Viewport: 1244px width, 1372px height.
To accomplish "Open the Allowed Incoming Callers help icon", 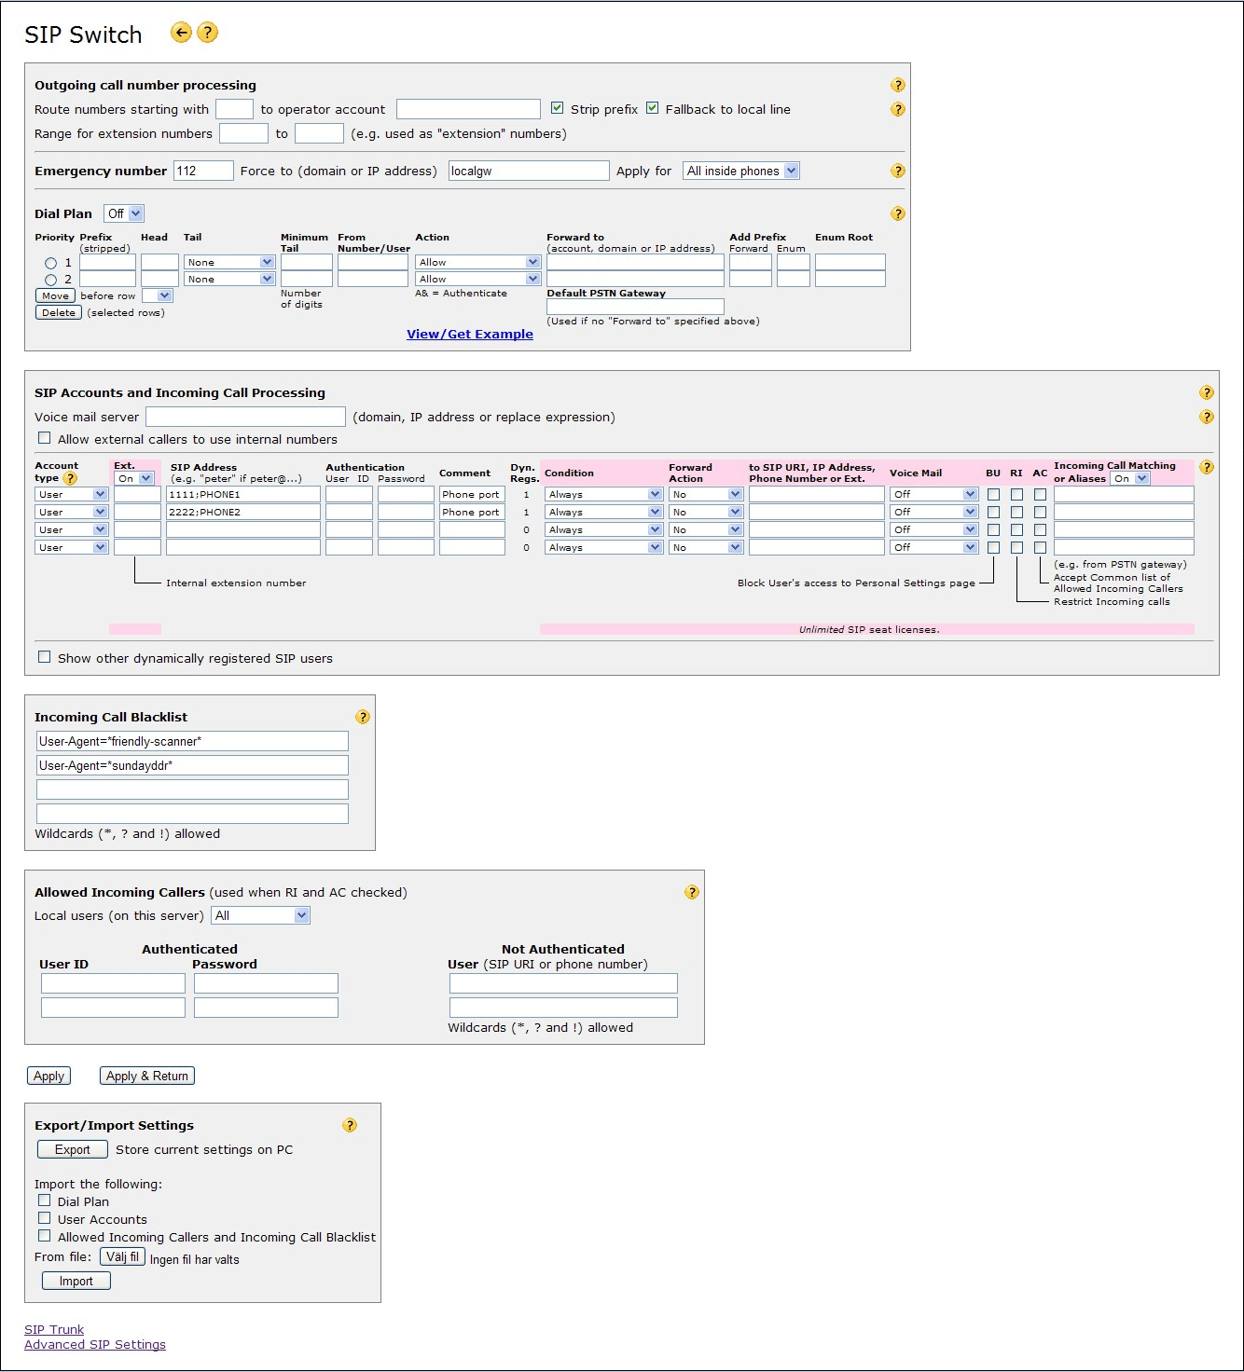I will point(691,892).
